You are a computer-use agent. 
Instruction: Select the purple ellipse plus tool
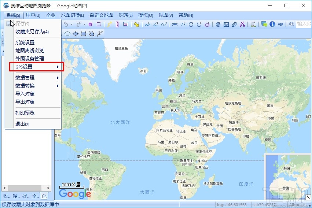[x=208, y=24]
